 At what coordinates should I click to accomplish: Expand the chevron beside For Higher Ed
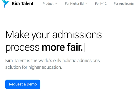pos(86,4)
